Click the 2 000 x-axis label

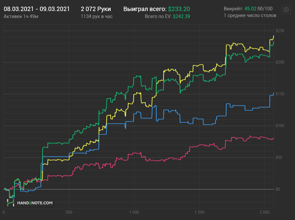pos(265,212)
